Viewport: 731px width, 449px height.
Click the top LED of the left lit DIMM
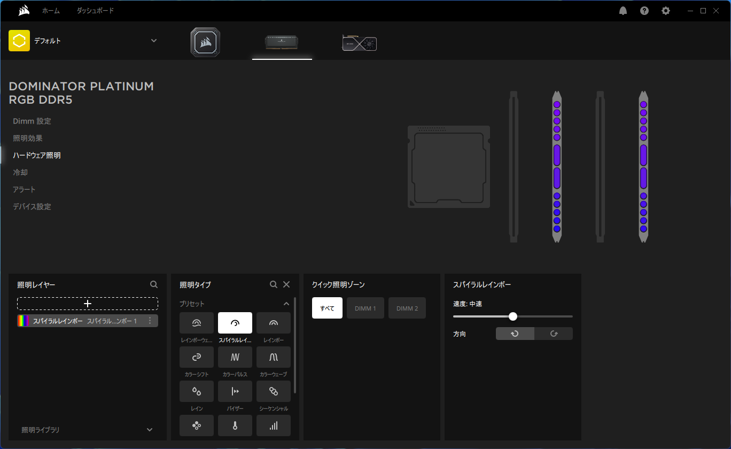557,105
